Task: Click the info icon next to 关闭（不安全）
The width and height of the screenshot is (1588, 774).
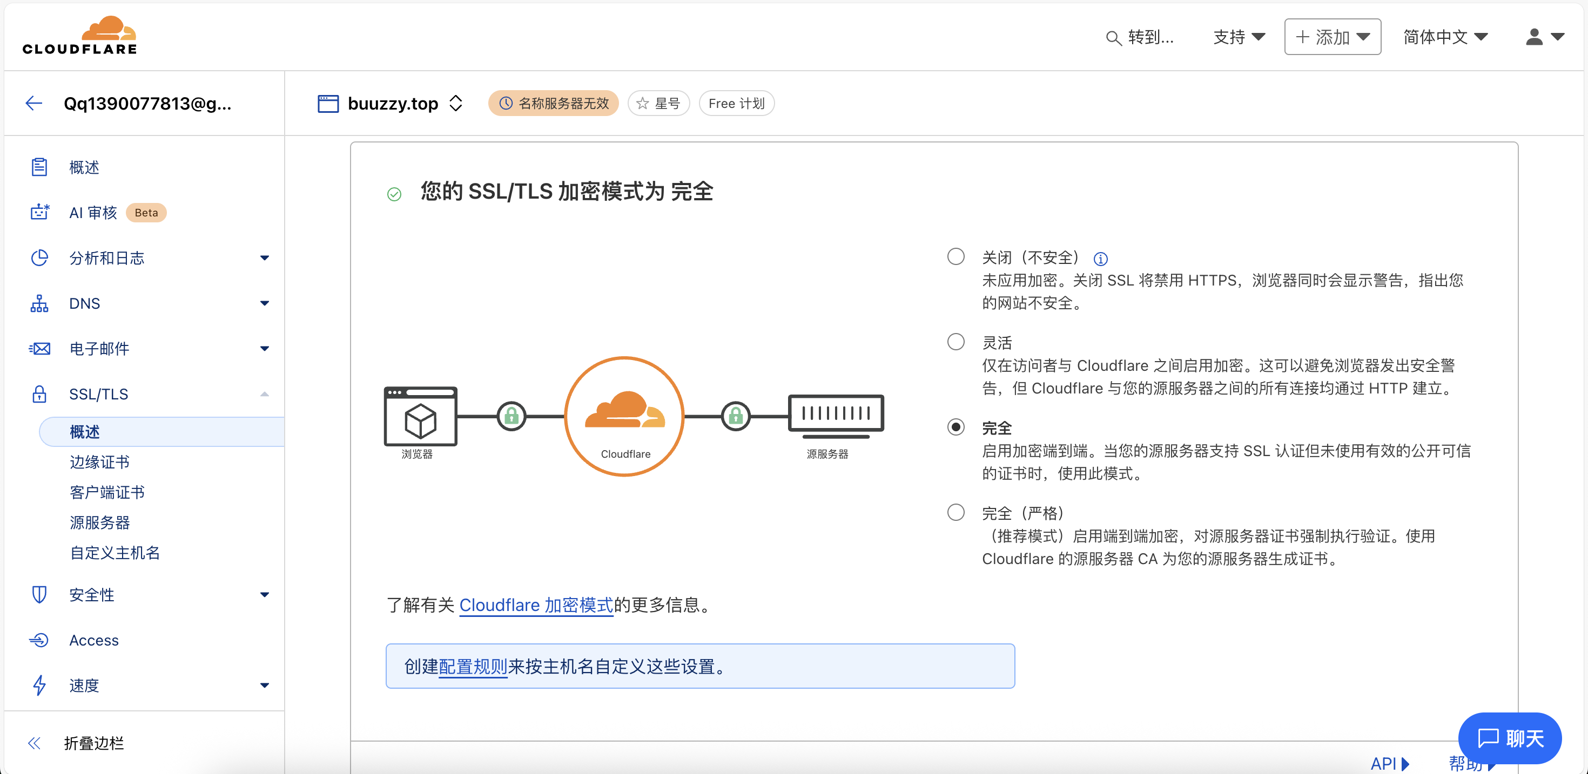Action: pos(1100,259)
